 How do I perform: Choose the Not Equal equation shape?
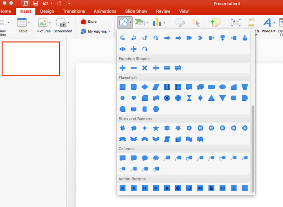(x=178, y=68)
